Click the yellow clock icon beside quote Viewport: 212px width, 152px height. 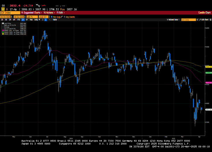(3, 9)
